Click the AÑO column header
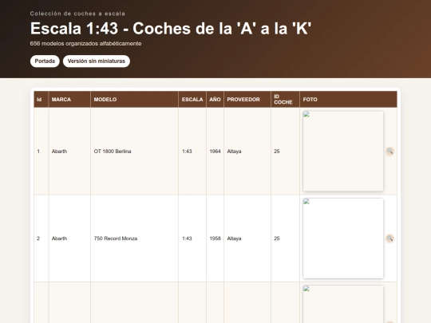The image size is (431, 323). 215,100
